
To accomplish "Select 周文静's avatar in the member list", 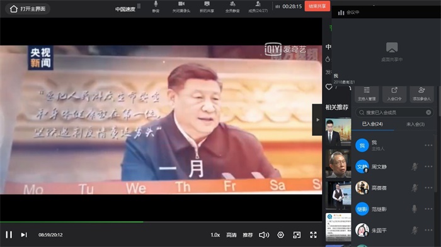I will 362,167.
